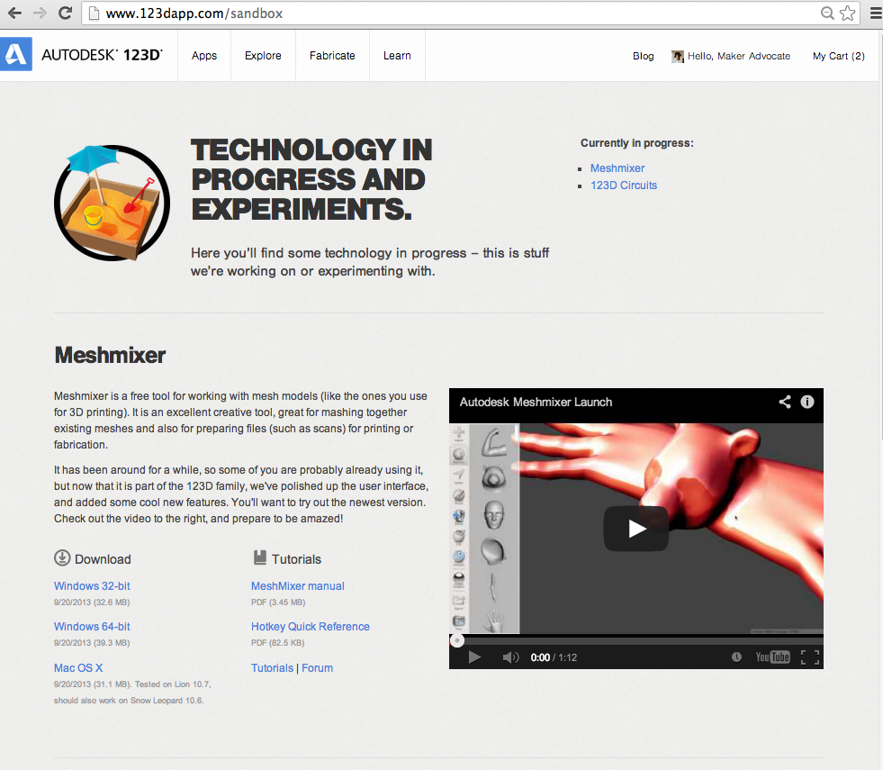Click the zoom magnifier icon in address bar
The width and height of the screenshot is (883, 770).
pyautogui.click(x=826, y=13)
